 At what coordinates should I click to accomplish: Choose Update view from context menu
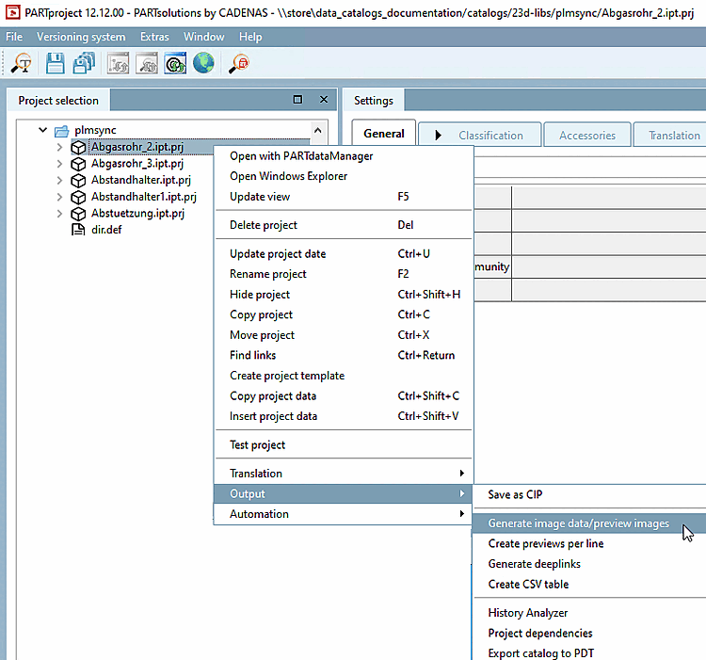pyautogui.click(x=343, y=196)
